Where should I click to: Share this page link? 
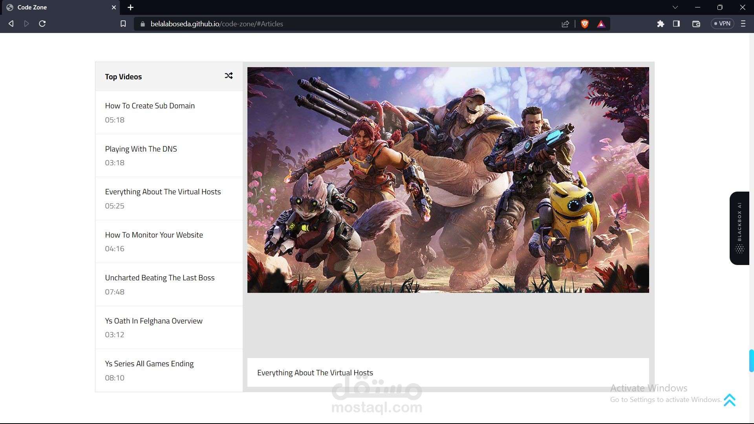click(x=565, y=24)
